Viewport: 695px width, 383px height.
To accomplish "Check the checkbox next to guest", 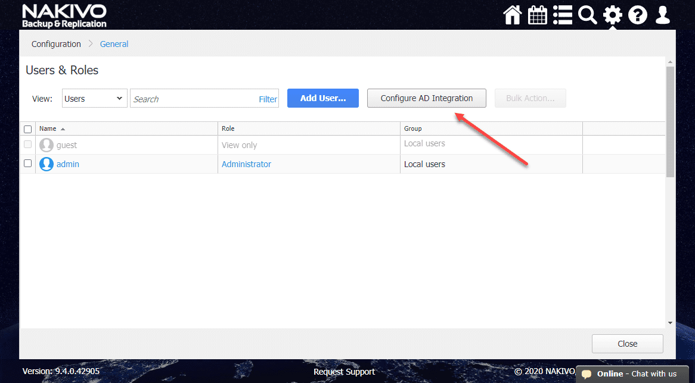I will [27, 144].
